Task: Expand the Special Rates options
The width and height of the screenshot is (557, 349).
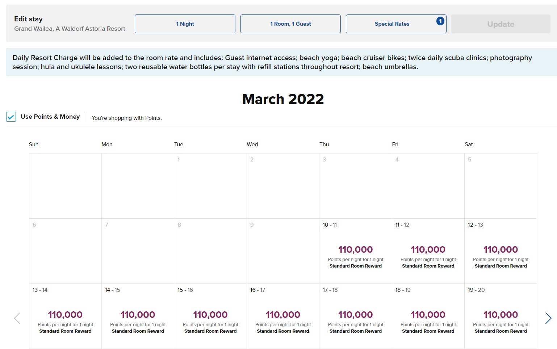Action: click(392, 24)
